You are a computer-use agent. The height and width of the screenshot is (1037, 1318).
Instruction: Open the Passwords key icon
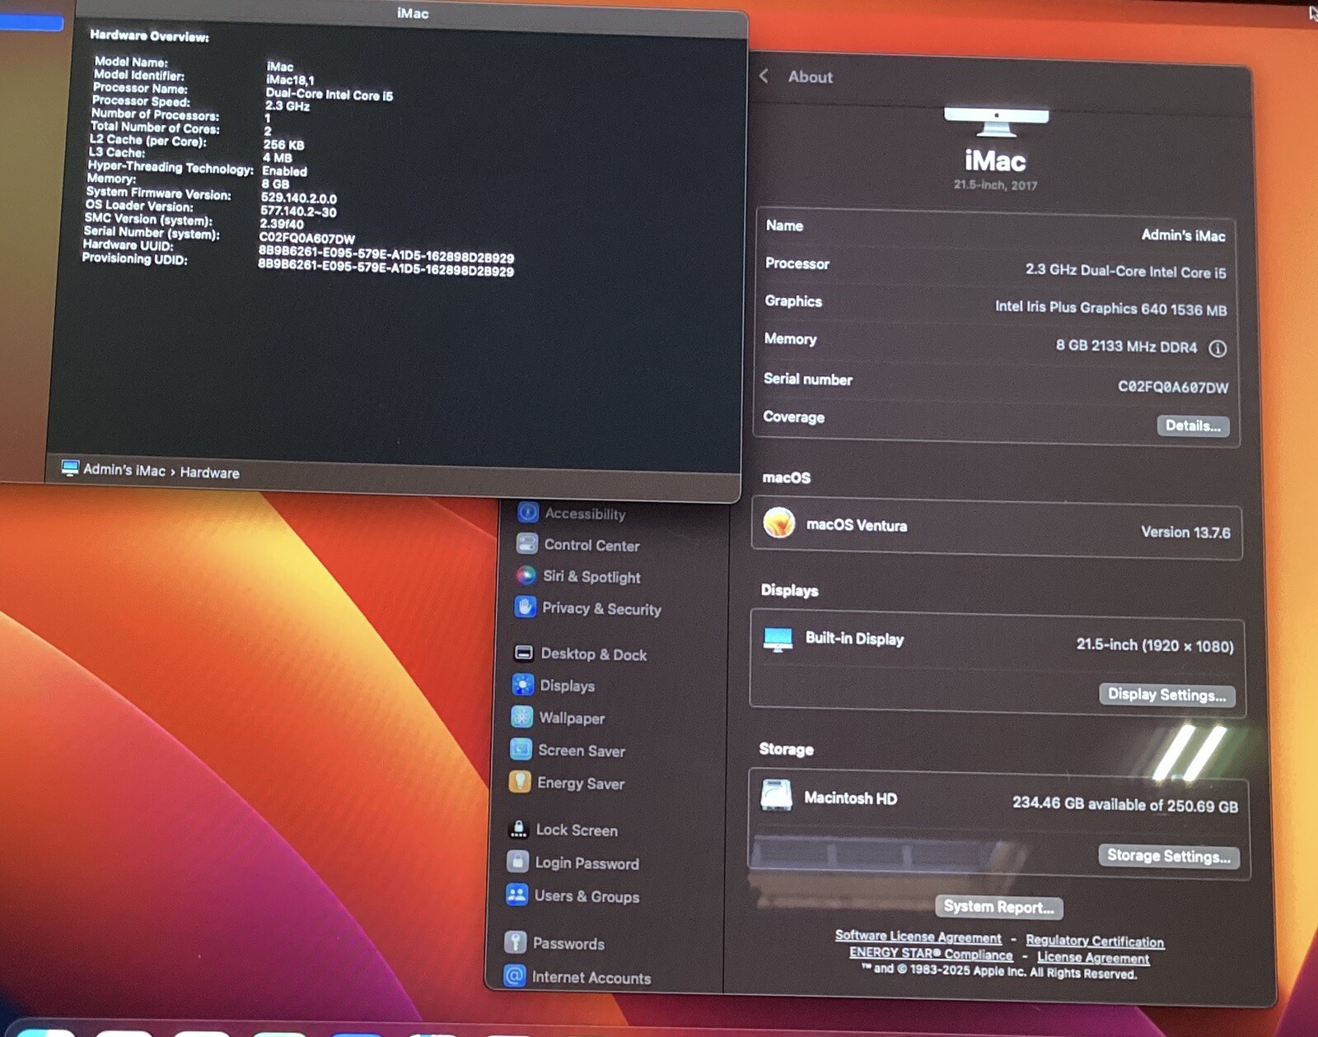pyautogui.click(x=515, y=942)
